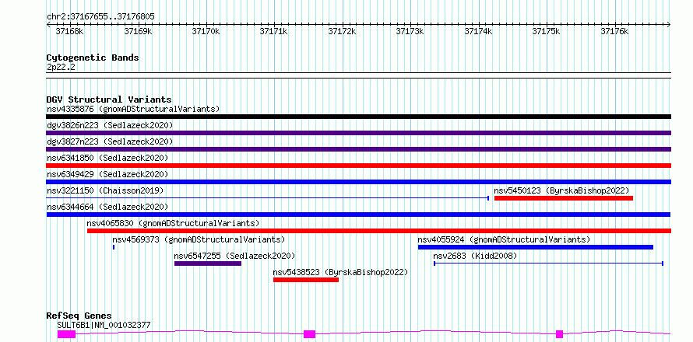Click the 37172k ruler tick label
693x342 pixels.
(342, 31)
